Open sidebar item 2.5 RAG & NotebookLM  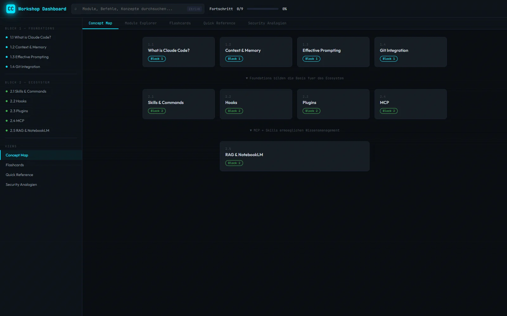(41, 131)
